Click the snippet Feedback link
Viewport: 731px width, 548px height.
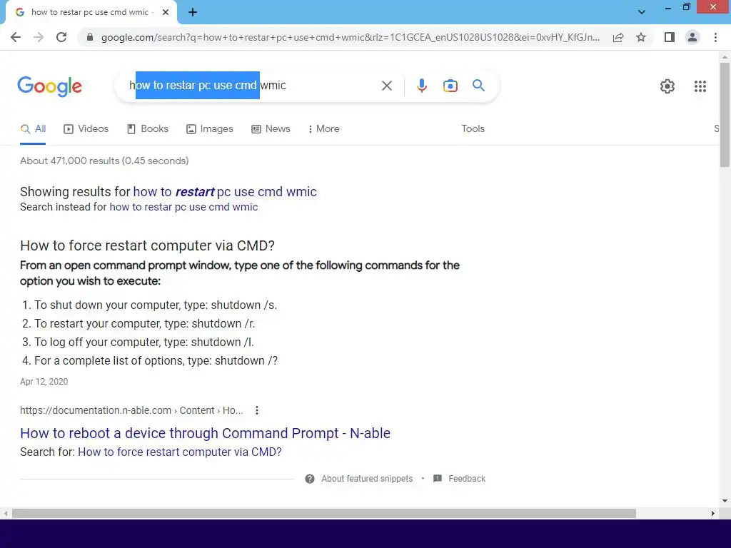467,479
